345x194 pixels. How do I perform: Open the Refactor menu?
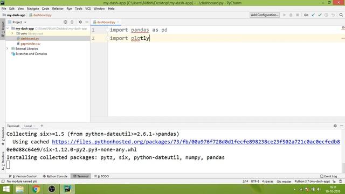click(58, 9)
